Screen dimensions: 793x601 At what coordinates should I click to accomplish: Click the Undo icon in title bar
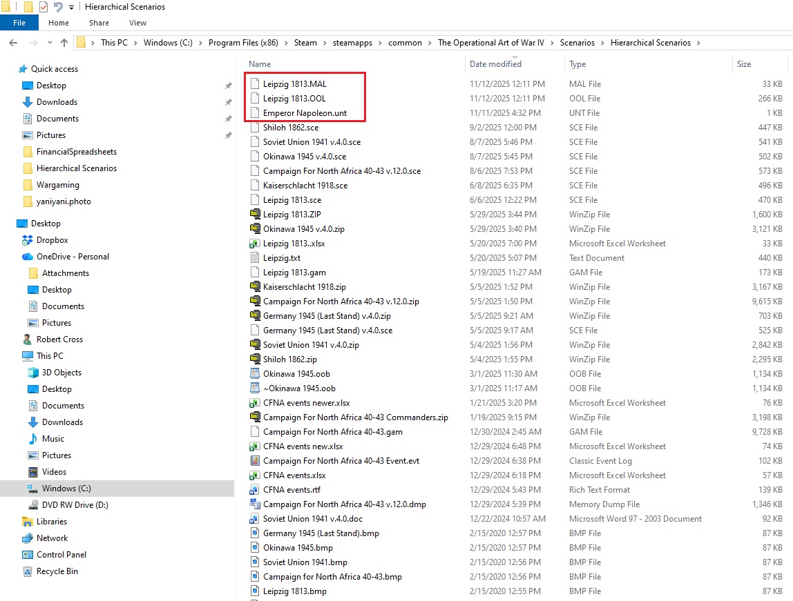(x=58, y=7)
